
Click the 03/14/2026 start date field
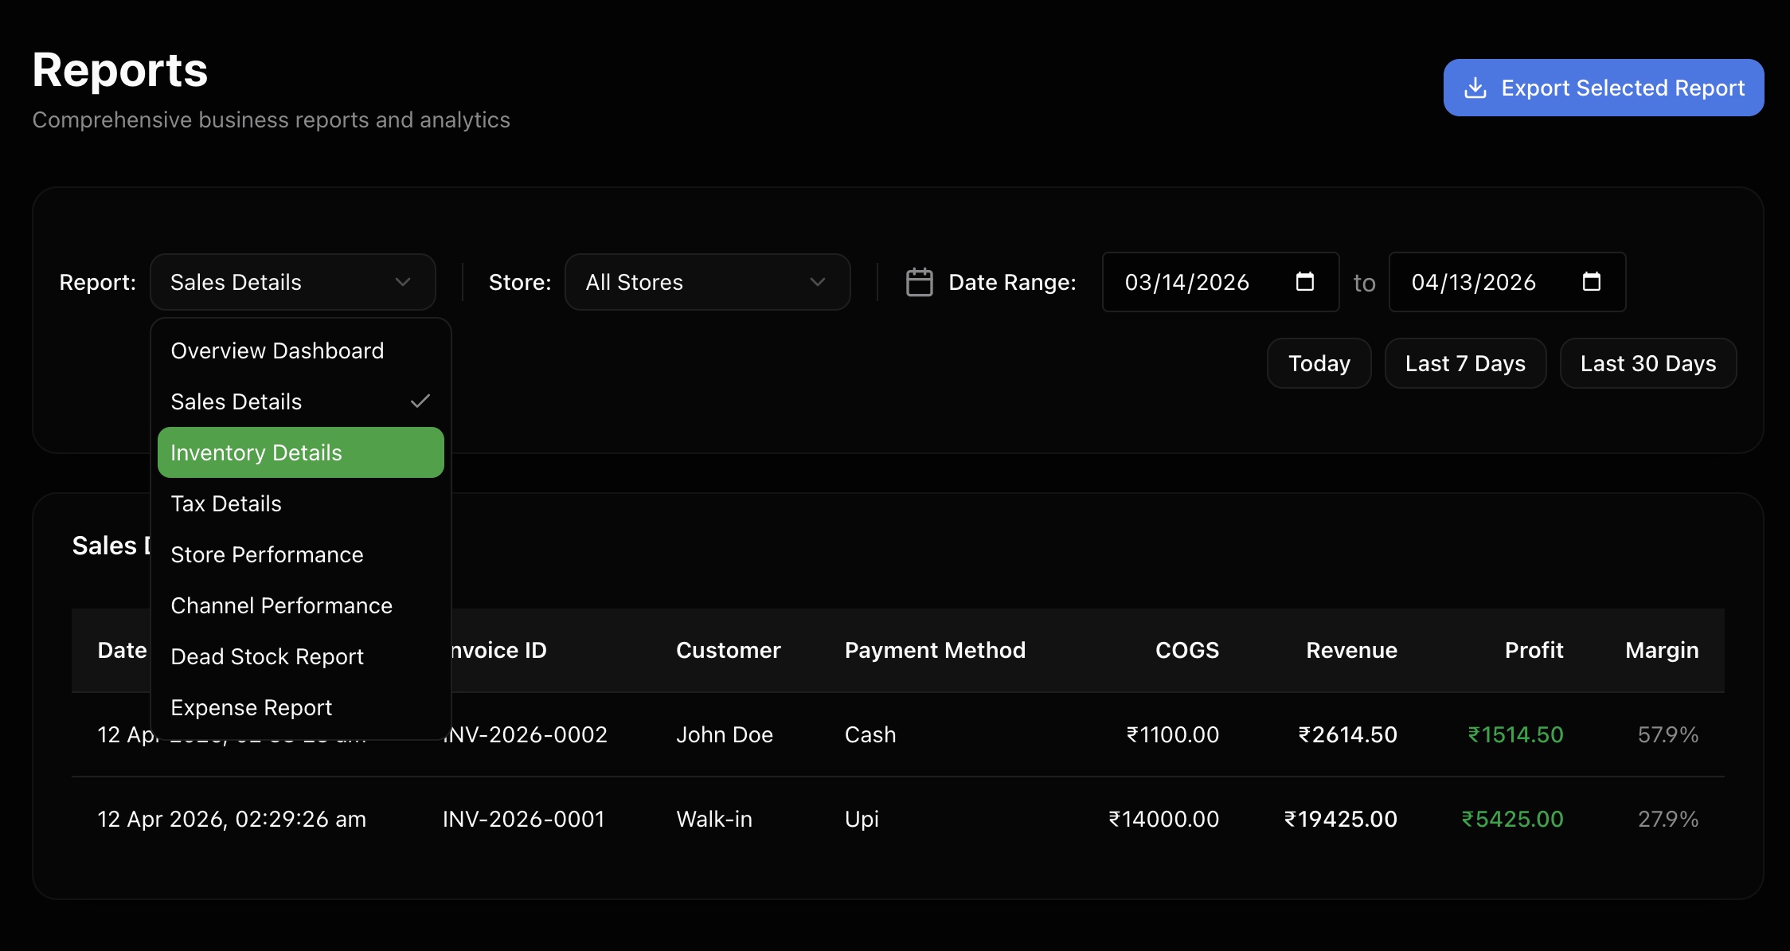1186,282
